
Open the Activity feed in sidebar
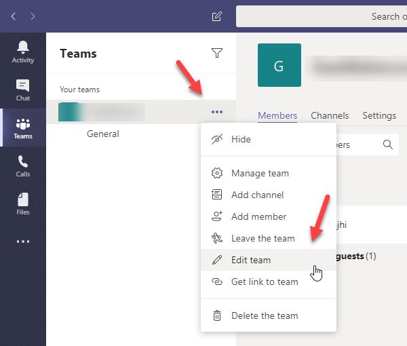pyautogui.click(x=23, y=52)
